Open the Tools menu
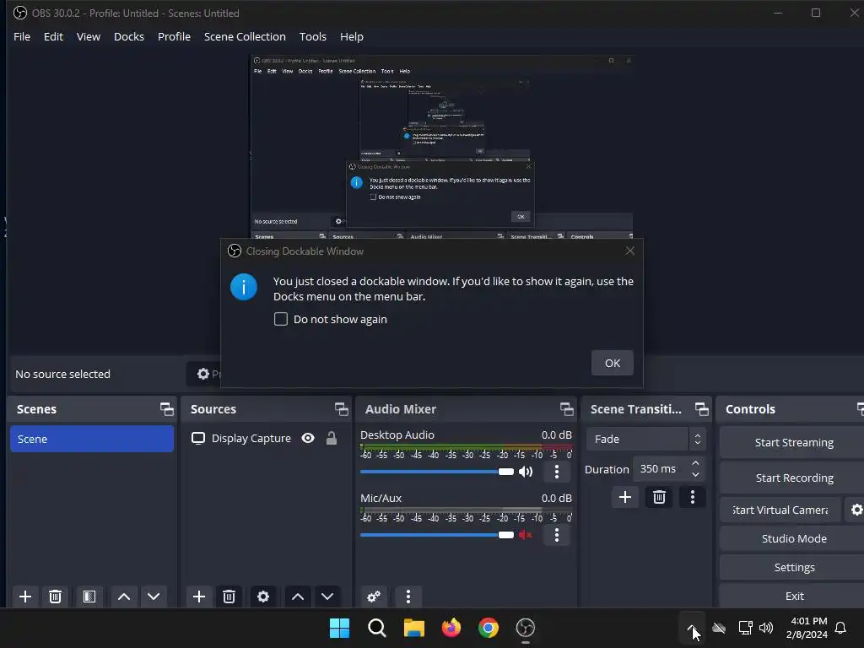Viewport: 864px width, 648px height. [312, 36]
